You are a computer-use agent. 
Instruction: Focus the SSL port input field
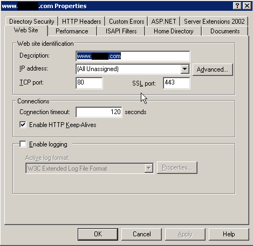coord(176,83)
